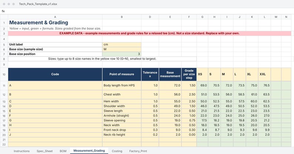Select the 'Neck rib height' cell

coord(122,135)
